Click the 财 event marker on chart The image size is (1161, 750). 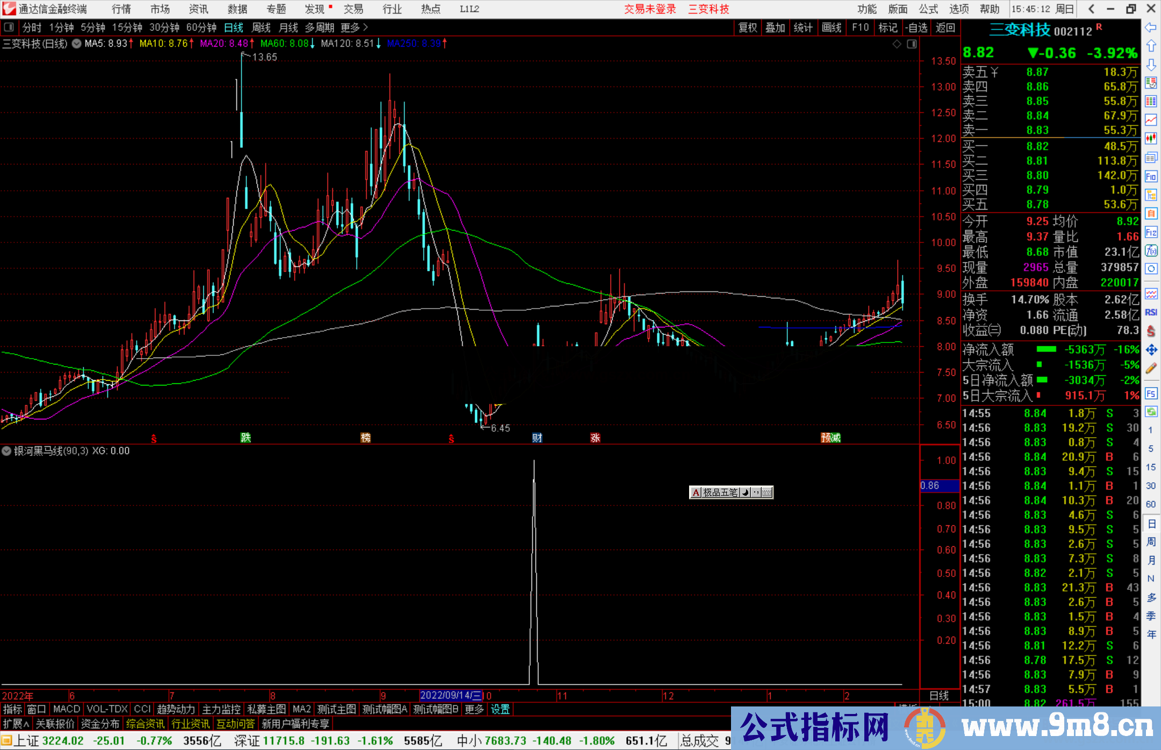pos(537,438)
